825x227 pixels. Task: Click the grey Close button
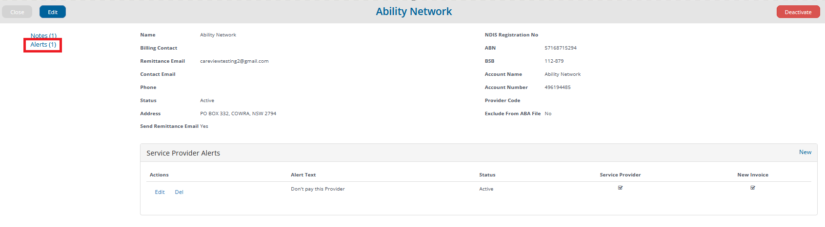click(17, 12)
